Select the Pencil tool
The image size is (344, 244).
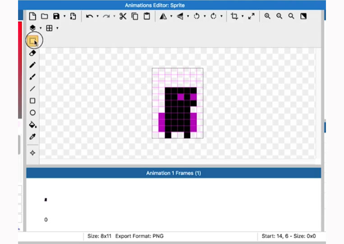32,65
